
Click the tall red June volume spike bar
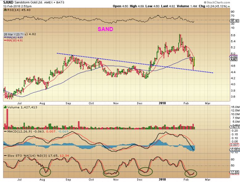point(7,119)
